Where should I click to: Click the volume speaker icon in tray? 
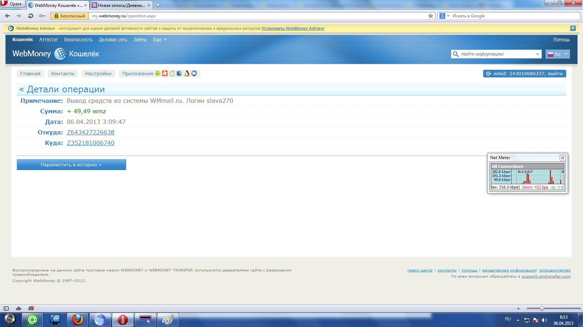tap(544, 320)
